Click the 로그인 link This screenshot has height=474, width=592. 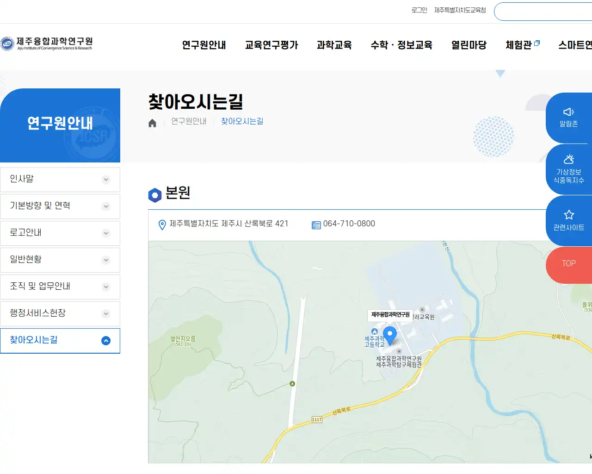(419, 10)
